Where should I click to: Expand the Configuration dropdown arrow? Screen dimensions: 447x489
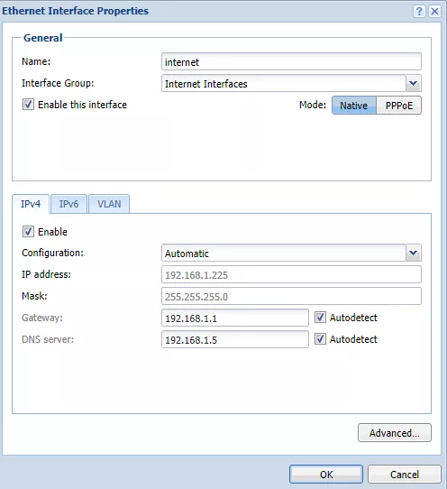(414, 253)
